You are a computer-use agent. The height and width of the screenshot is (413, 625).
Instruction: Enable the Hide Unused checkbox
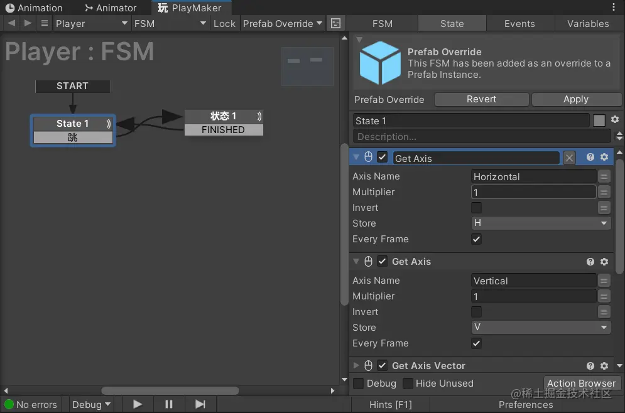(408, 383)
